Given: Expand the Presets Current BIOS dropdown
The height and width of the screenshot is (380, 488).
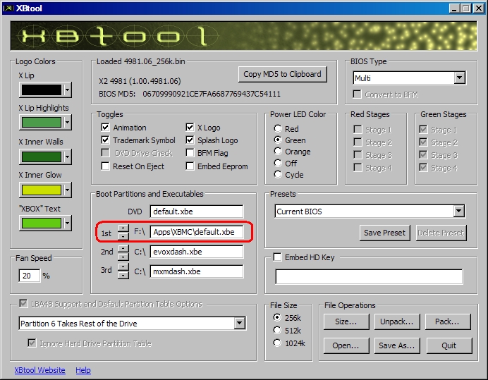Looking at the screenshot, I should tap(458, 212).
